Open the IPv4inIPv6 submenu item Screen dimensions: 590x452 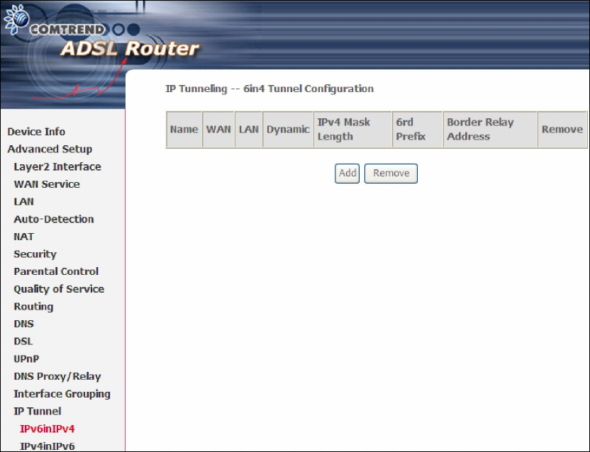click(47, 446)
